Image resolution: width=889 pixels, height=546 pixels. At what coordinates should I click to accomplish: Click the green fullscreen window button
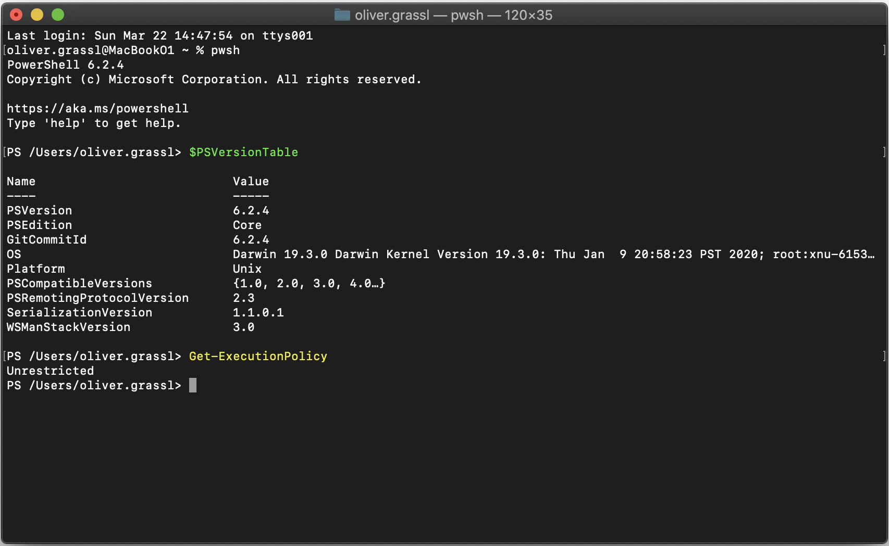[58, 15]
